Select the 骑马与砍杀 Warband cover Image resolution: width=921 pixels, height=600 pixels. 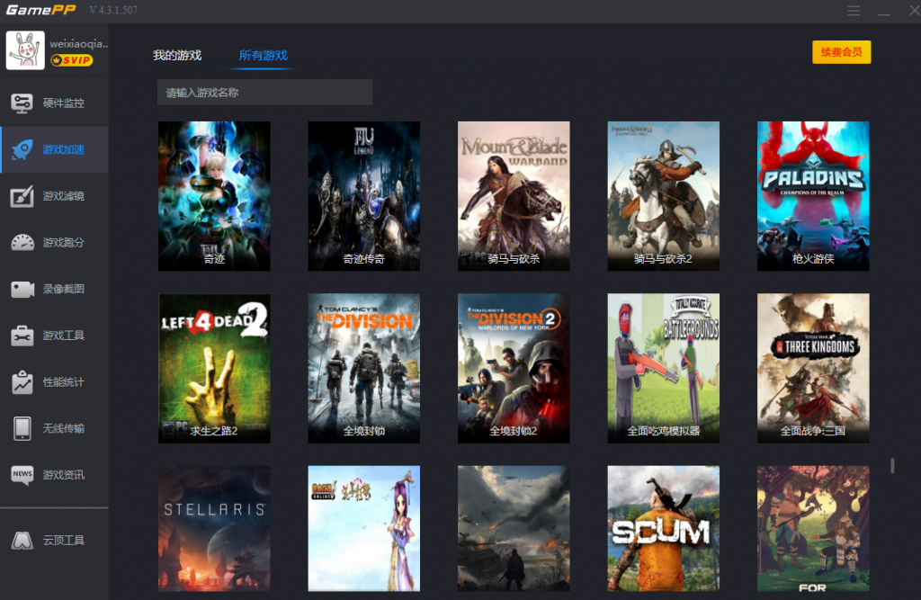coord(514,196)
